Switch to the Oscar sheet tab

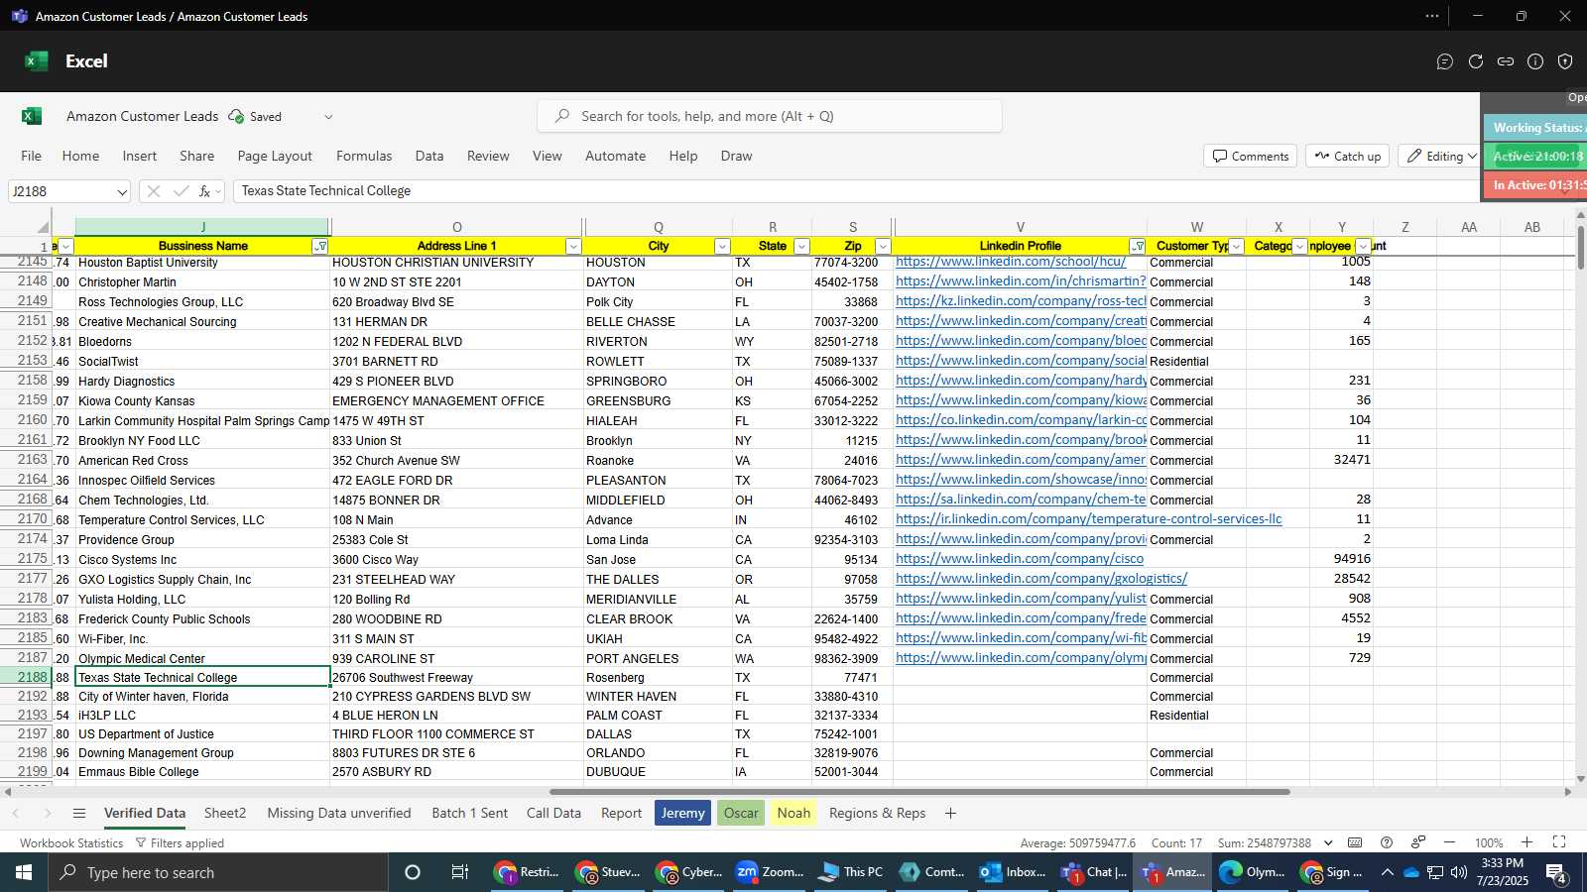point(741,813)
